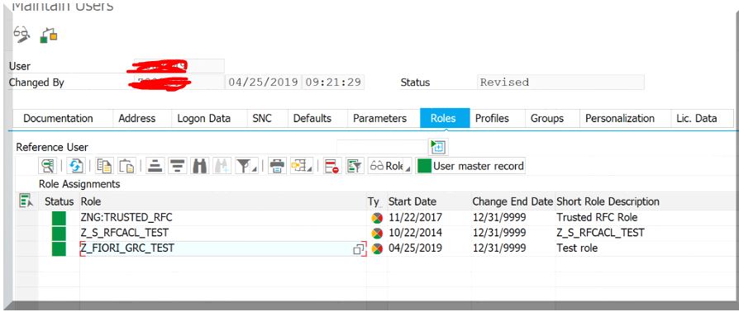The image size is (739, 312).
Task: Click the Find binoculars icon
Action: tap(200, 166)
